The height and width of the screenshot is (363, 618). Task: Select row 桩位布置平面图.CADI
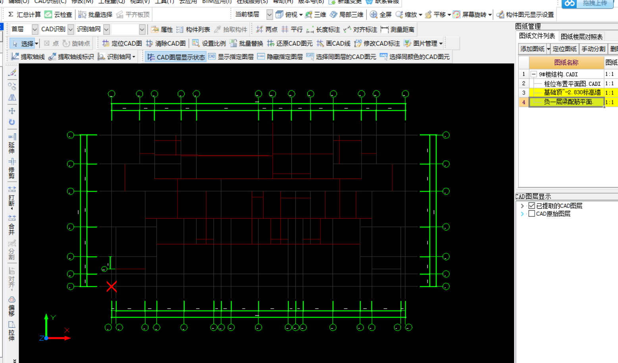click(x=572, y=83)
